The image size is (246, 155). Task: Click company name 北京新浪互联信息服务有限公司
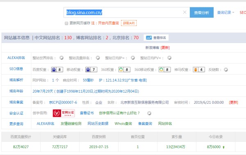point(144,103)
